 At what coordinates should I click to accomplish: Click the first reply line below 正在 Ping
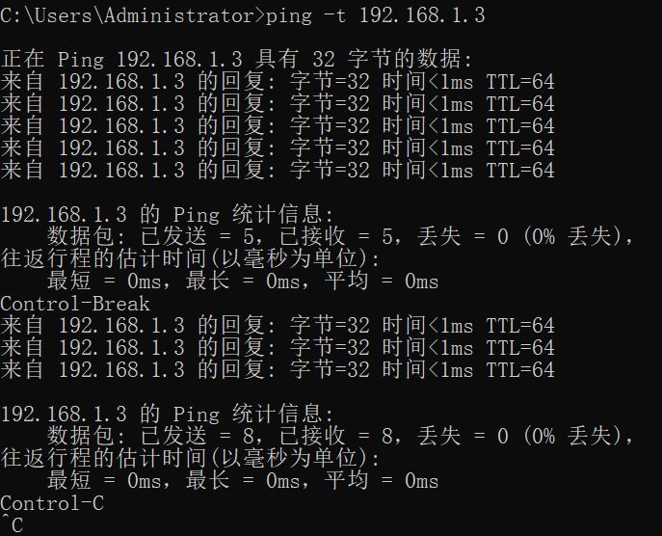(278, 82)
